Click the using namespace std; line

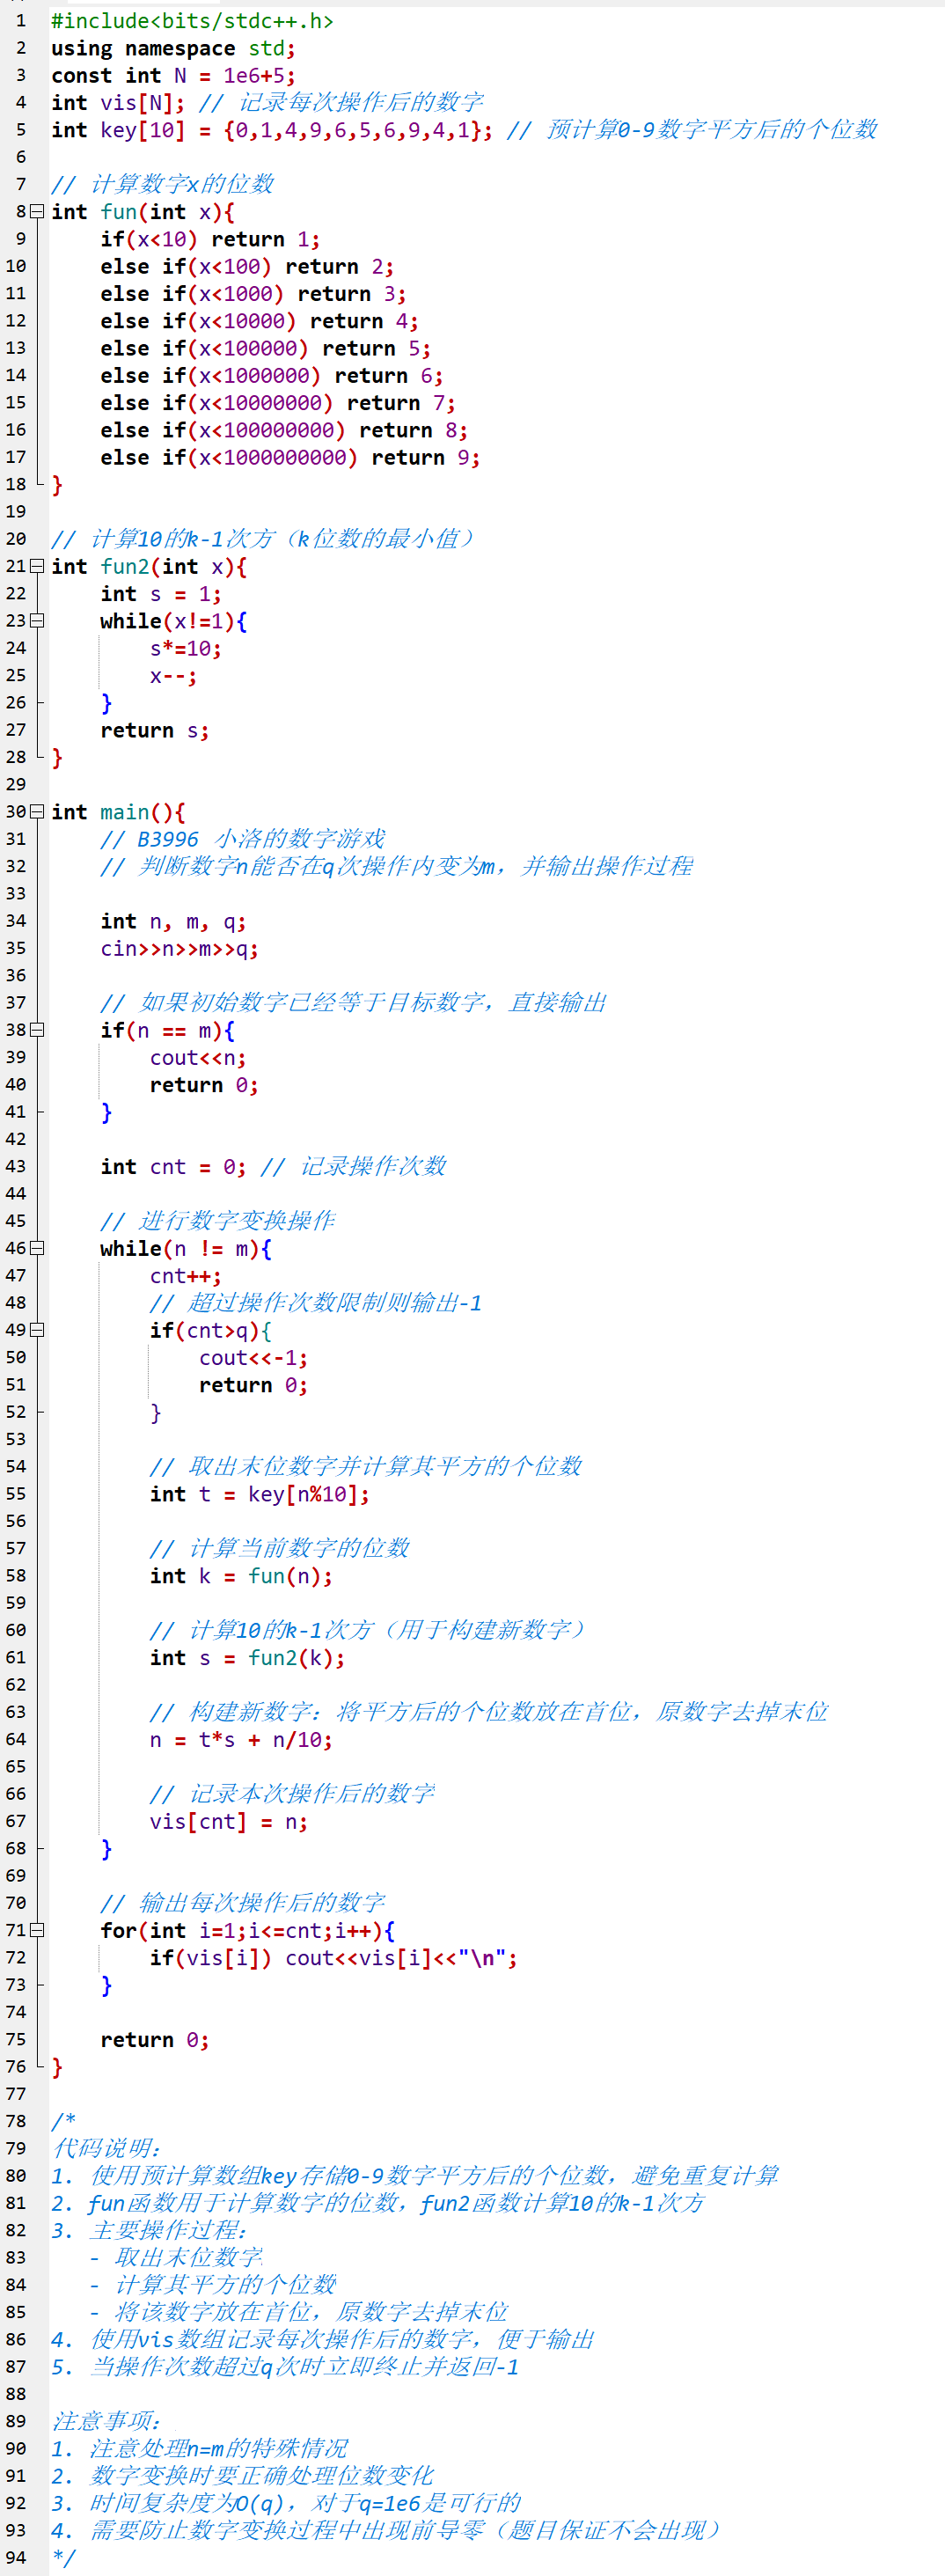[173, 48]
